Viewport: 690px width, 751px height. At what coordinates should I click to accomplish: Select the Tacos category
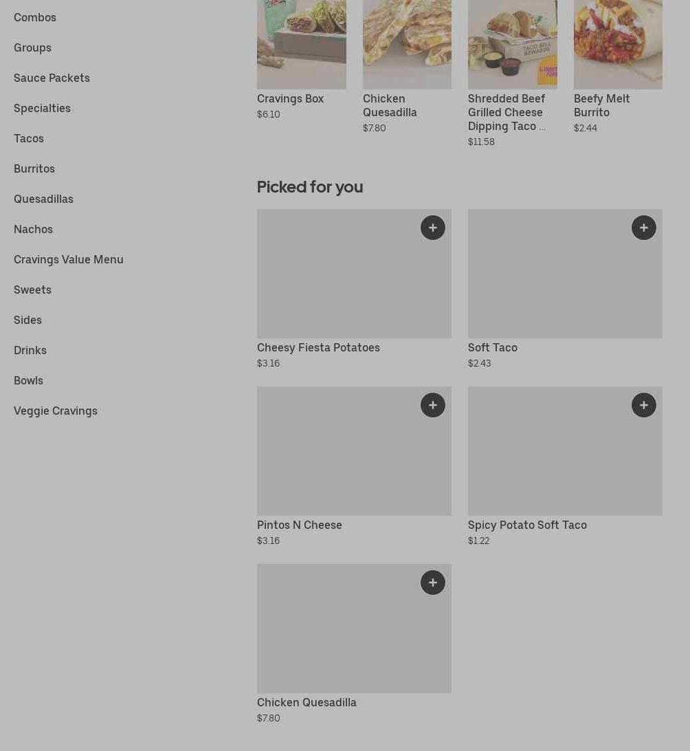(x=29, y=138)
